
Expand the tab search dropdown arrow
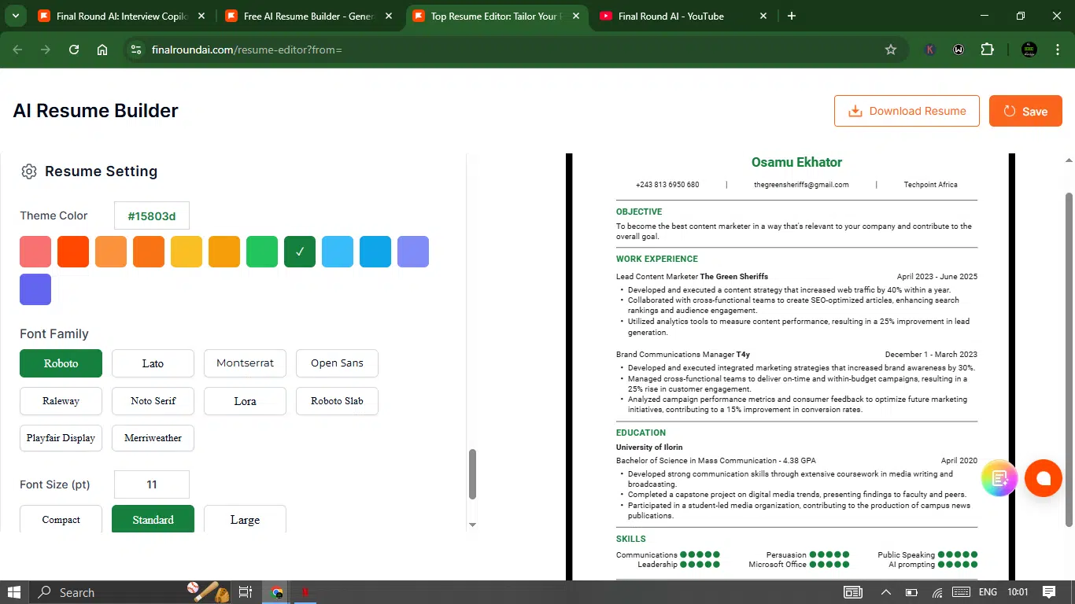15,16
